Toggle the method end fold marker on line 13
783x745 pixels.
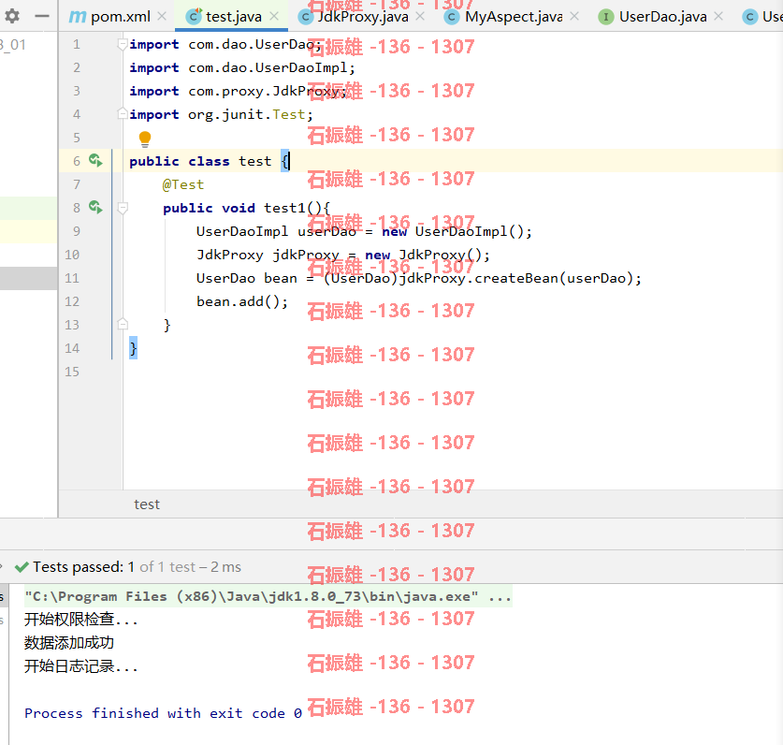click(122, 324)
